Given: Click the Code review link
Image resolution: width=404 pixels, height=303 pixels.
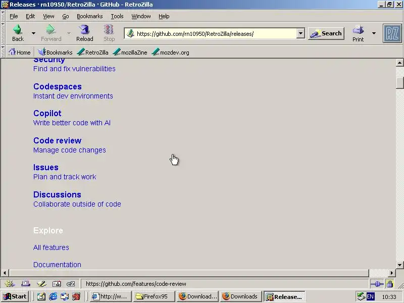Looking at the screenshot, I should tap(58, 140).
